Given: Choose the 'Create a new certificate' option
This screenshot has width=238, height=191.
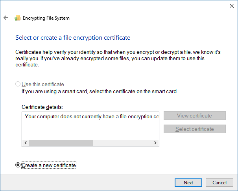Looking at the screenshot, I should tap(18, 165).
